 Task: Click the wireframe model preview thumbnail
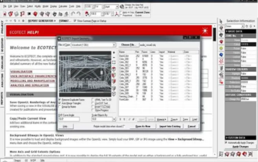[x=85, y=74]
